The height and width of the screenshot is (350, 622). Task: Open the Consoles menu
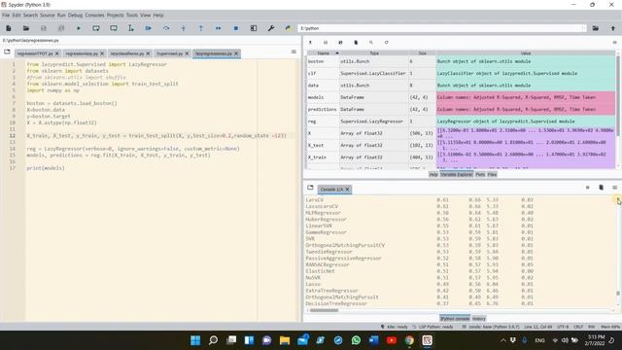tap(94, 16)
